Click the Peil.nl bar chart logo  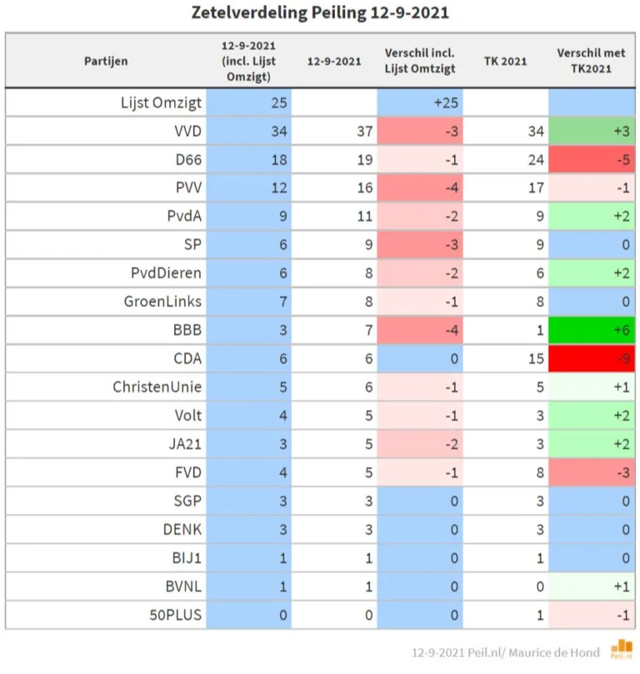point(622,649)
